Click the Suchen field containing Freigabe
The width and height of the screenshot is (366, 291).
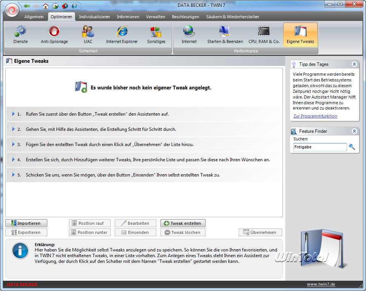click(320, 147)
